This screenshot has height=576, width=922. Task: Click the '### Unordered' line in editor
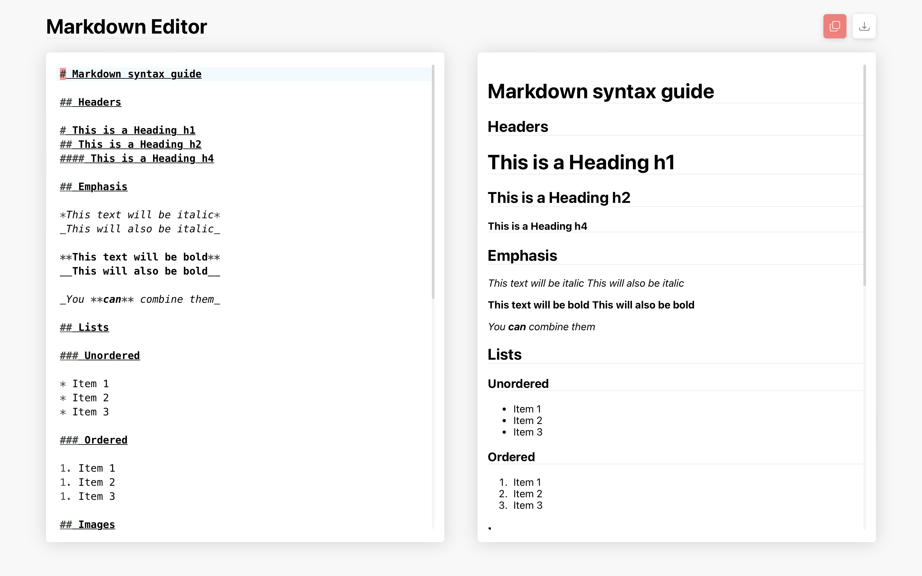pos(100,356)
